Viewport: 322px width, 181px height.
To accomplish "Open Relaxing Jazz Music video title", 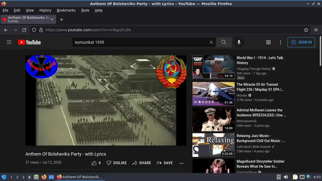I will click(x=261, y=138).
